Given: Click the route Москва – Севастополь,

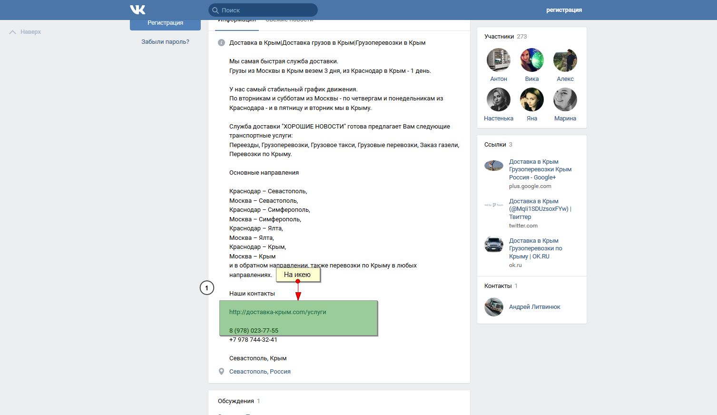Looking at the screenshot, I should tap(264, 201).
